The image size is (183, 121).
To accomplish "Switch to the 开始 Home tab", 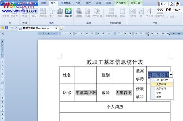I will tap(43, 3).
